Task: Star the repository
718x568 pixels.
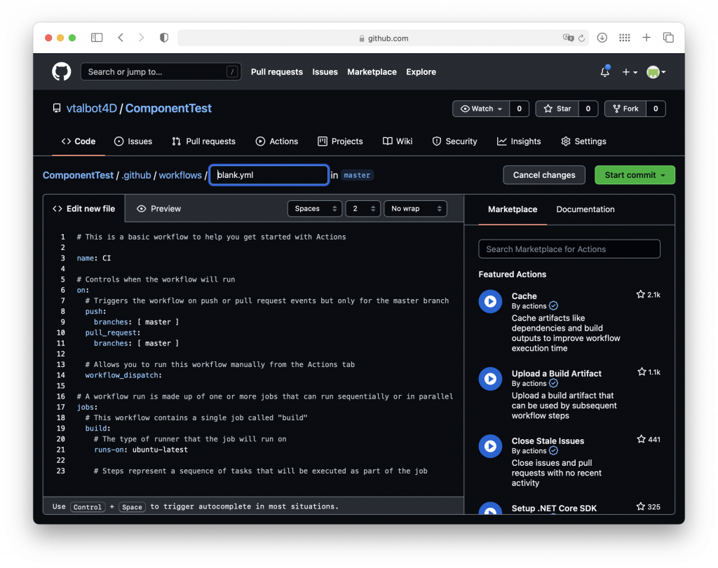Action: tap(557, 109)
